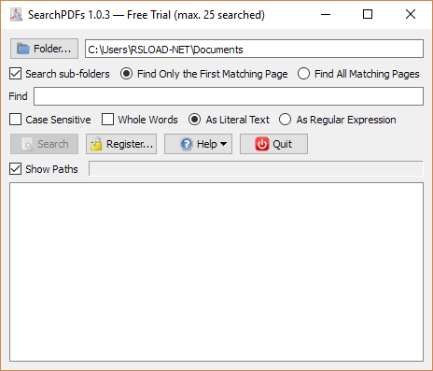Open the Folder browse button

pos(44,49)
